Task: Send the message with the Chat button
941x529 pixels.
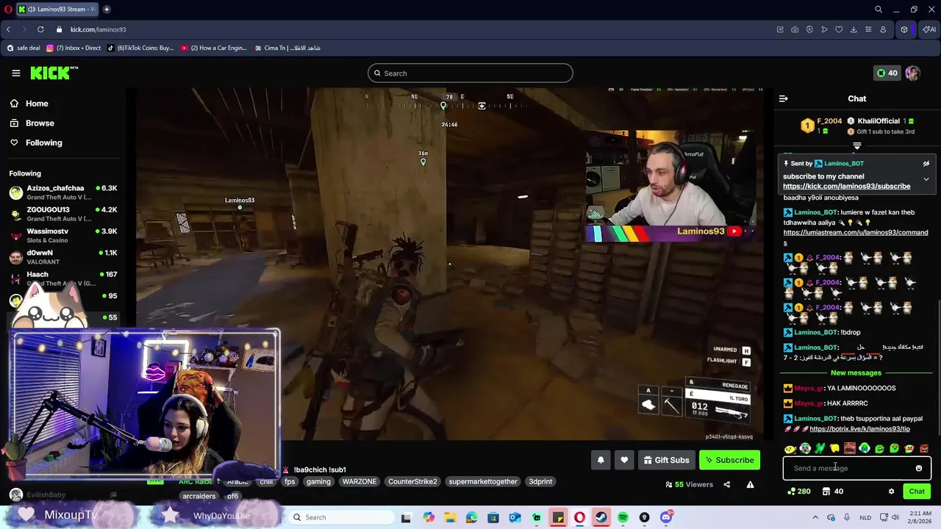Action: click(917, 492)
